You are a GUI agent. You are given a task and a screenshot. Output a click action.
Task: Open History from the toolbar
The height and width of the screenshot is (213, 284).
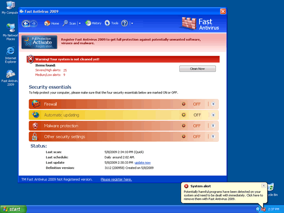pos(93,23)
